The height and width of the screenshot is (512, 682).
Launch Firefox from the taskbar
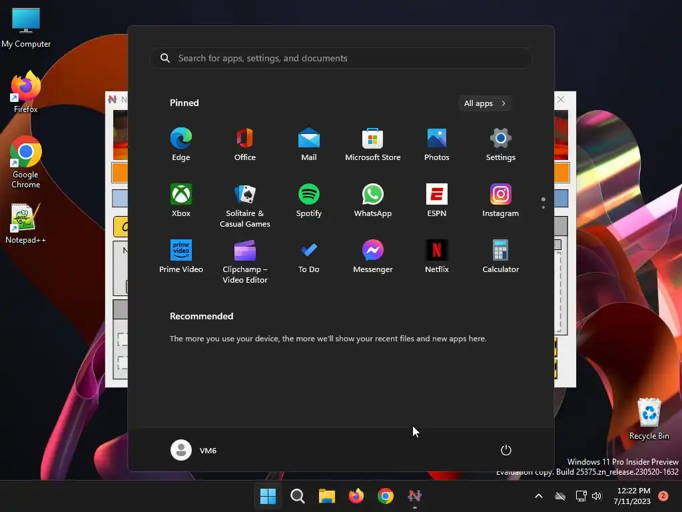356,496
